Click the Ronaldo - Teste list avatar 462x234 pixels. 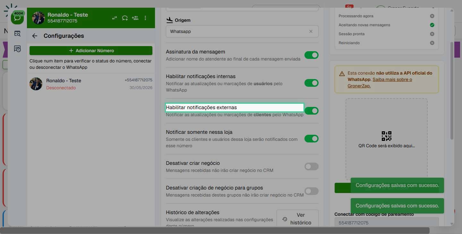(36, 84)
